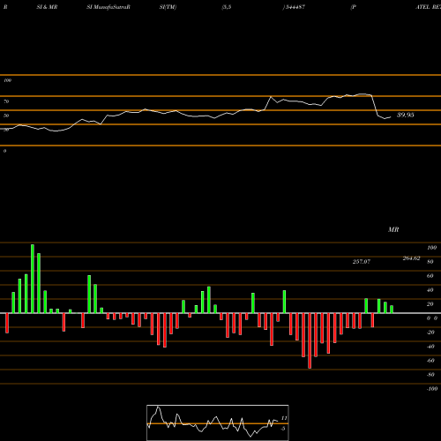The image size is (441, 441).
Task: Click the 'SI MunafaSutraR' header text
Action: [108, 7]
